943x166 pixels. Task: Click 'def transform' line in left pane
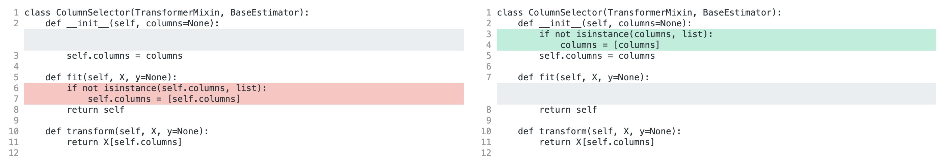127,131
